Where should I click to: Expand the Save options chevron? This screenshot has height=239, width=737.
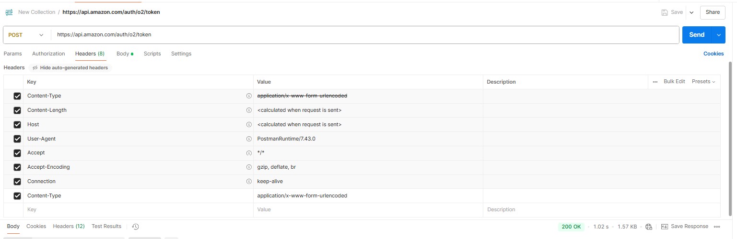(691, 12)
